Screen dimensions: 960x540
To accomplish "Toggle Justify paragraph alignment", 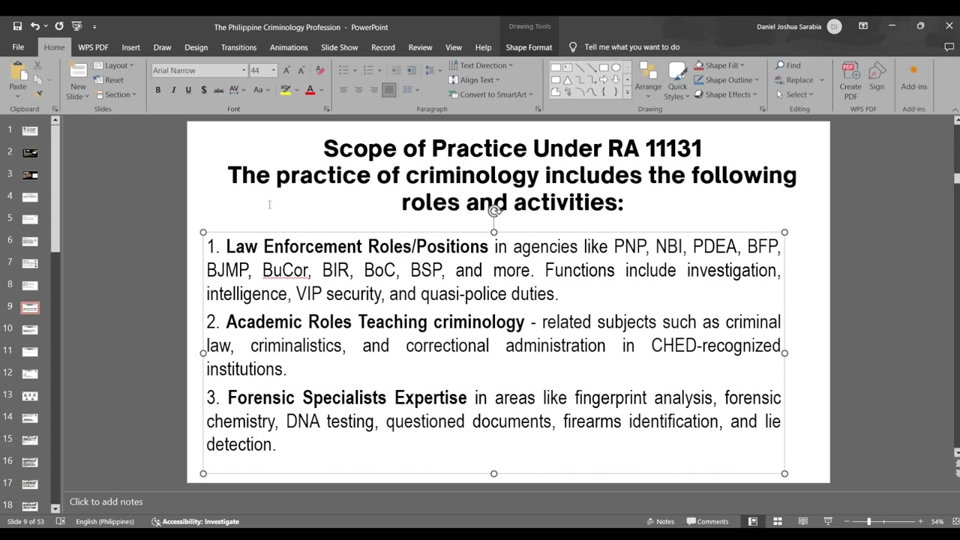I will 388,90.
